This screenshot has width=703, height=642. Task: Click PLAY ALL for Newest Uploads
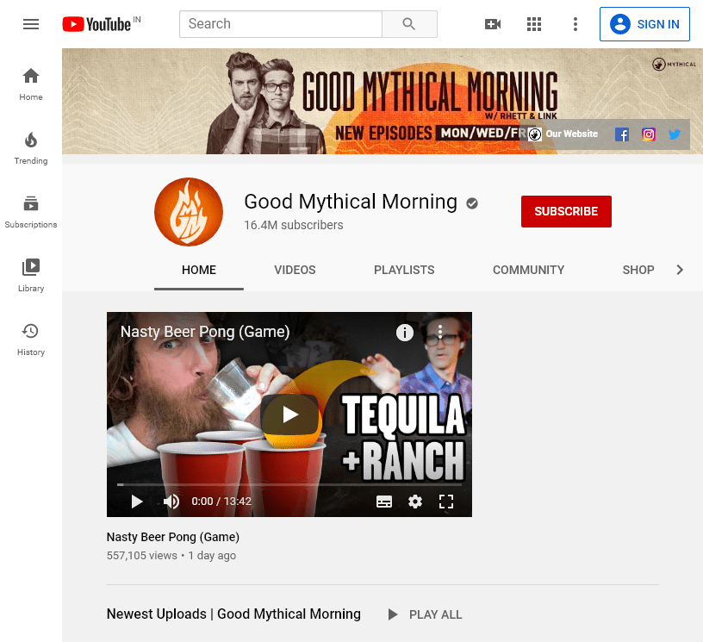coord(425,614)
